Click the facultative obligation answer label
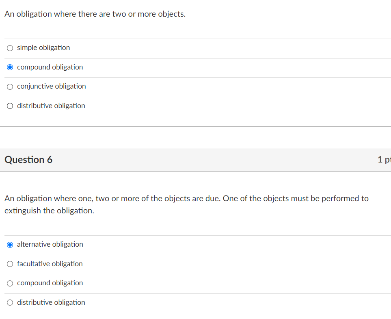 coord(50,264)
